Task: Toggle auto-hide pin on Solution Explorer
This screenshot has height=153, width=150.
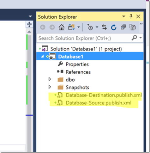Action: (x=131, y=16)
